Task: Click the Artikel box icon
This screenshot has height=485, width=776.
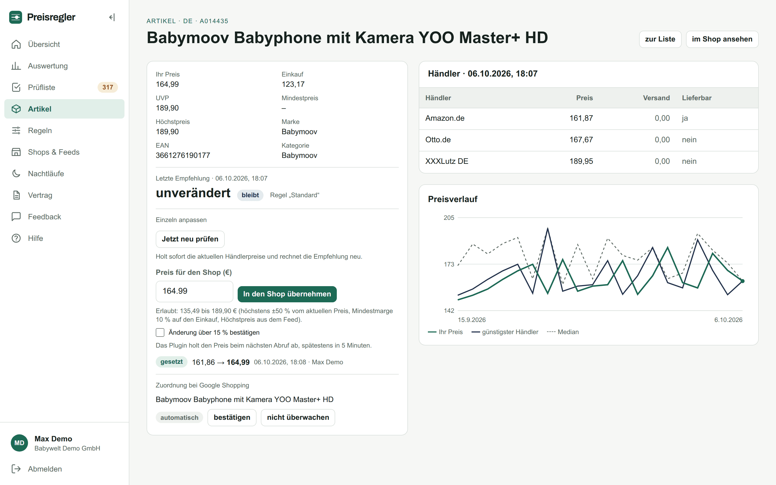Action: point(16,109)
